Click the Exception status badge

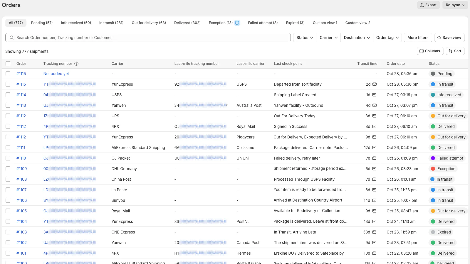(443, 169)
